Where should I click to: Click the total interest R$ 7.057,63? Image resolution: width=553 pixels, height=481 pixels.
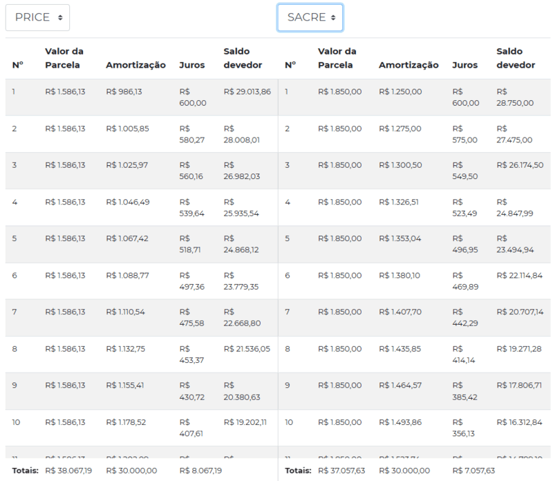[x=474, y=471]
